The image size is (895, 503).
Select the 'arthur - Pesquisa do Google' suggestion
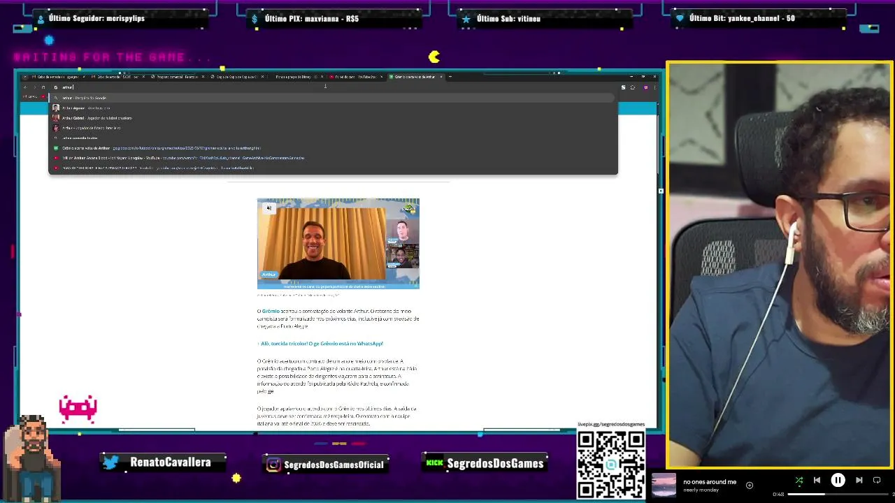click(x=333, y=98)
